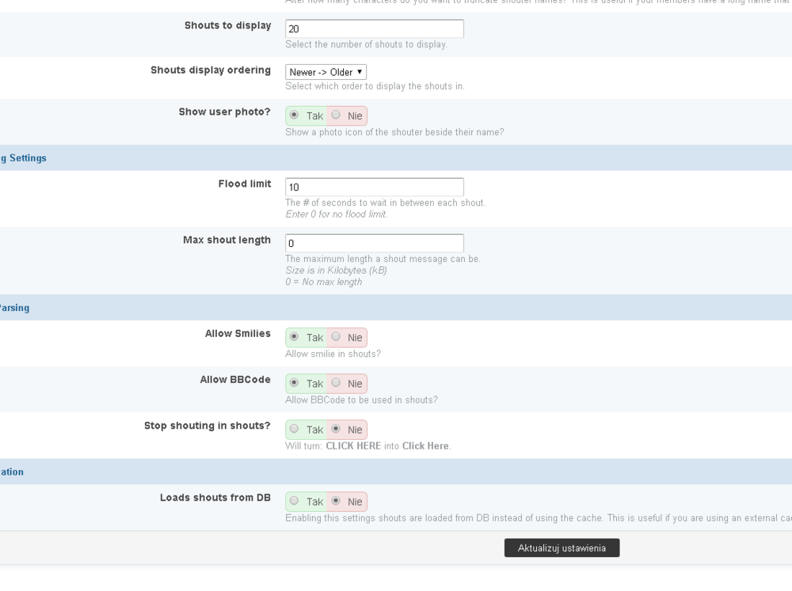
Task: Click the Shouts to display input field
Action: [374, 28]
